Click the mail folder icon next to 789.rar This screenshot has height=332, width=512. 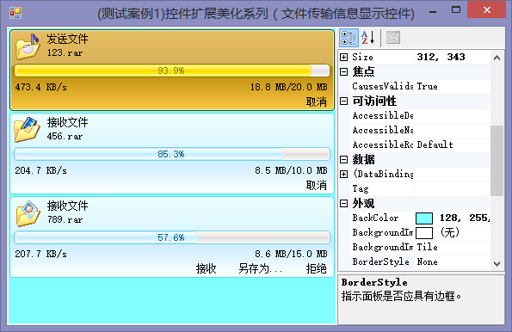click(28, 213)
